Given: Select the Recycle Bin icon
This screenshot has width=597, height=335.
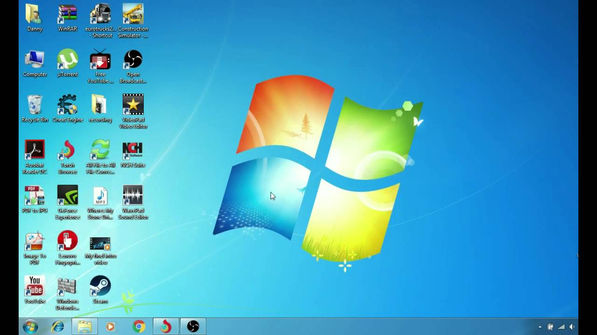Looking at the screenshot, I should (35, 108).
